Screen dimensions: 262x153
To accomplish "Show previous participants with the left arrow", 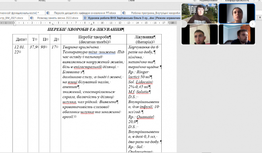I will tap(184, 24).
